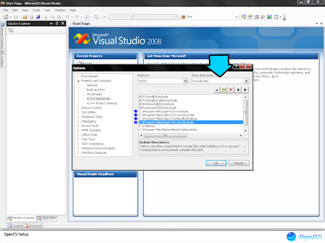325x243 pixels.
Task: Delete selected directory with red X icon
Action: pyautogui.click(x=231, y=90)
